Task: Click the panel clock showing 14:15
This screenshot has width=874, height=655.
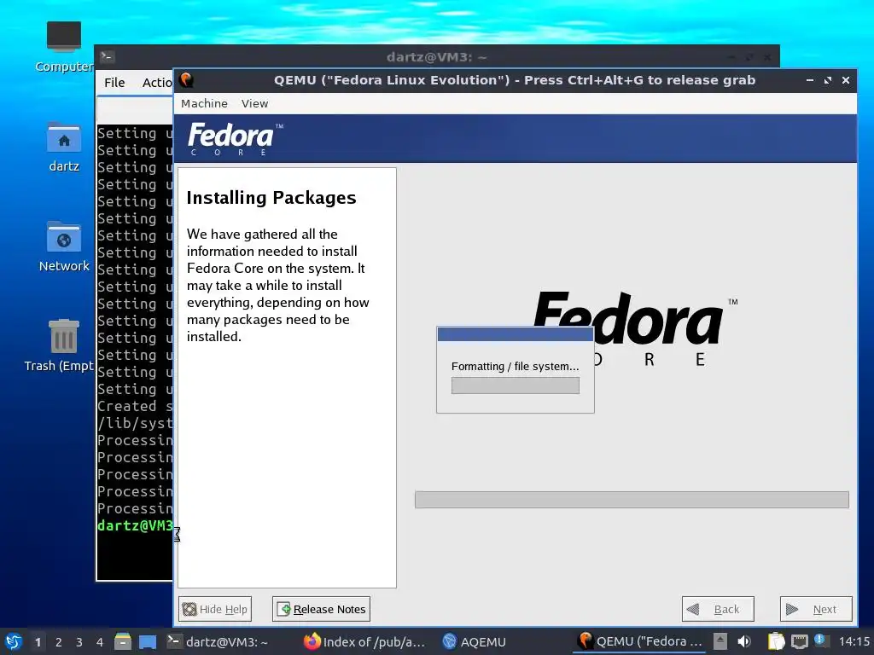Action: [854, 641]
